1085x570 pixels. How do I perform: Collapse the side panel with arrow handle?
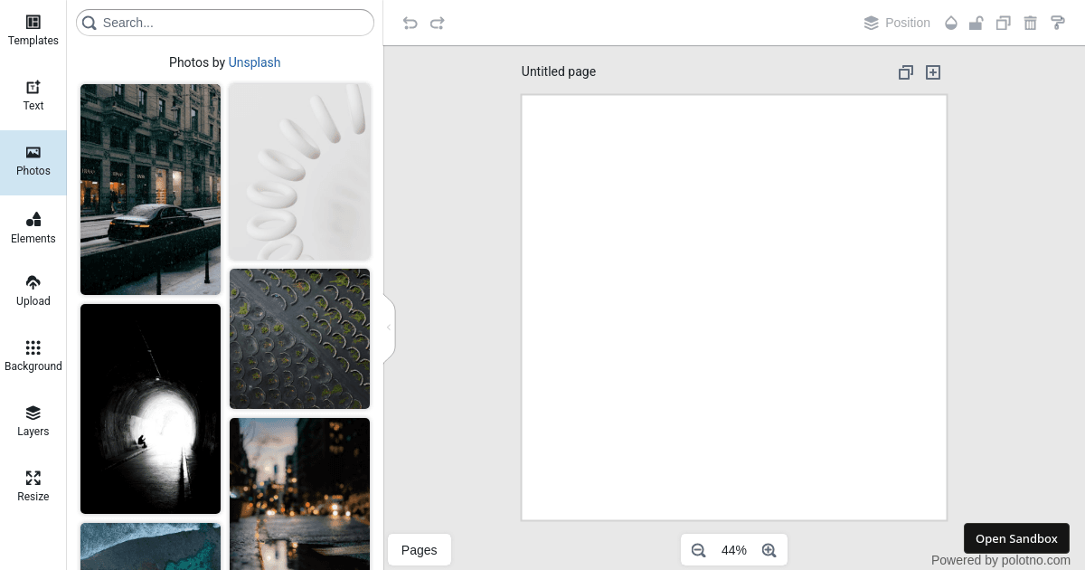(389, 328)
